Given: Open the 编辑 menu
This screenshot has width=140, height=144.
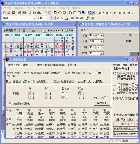Looking at the screenshot, I should pos(19,8).
